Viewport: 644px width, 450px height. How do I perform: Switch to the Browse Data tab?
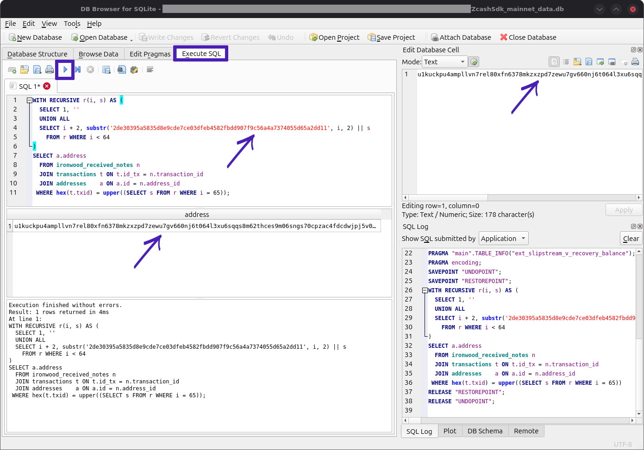click(x=99, y=54)
